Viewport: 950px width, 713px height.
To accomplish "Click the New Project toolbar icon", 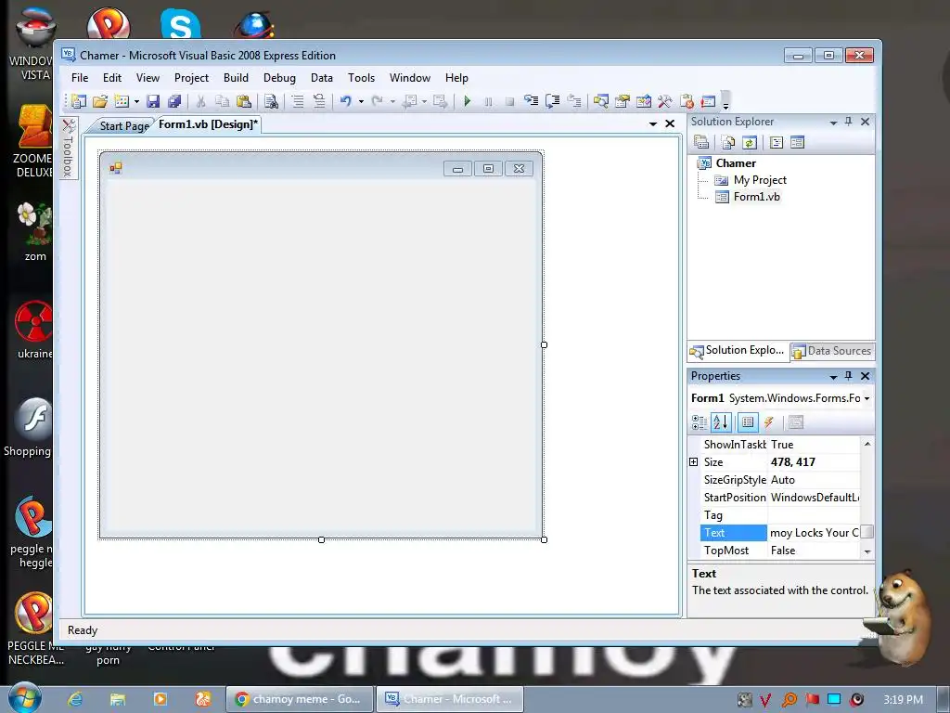I will (79, 101).
